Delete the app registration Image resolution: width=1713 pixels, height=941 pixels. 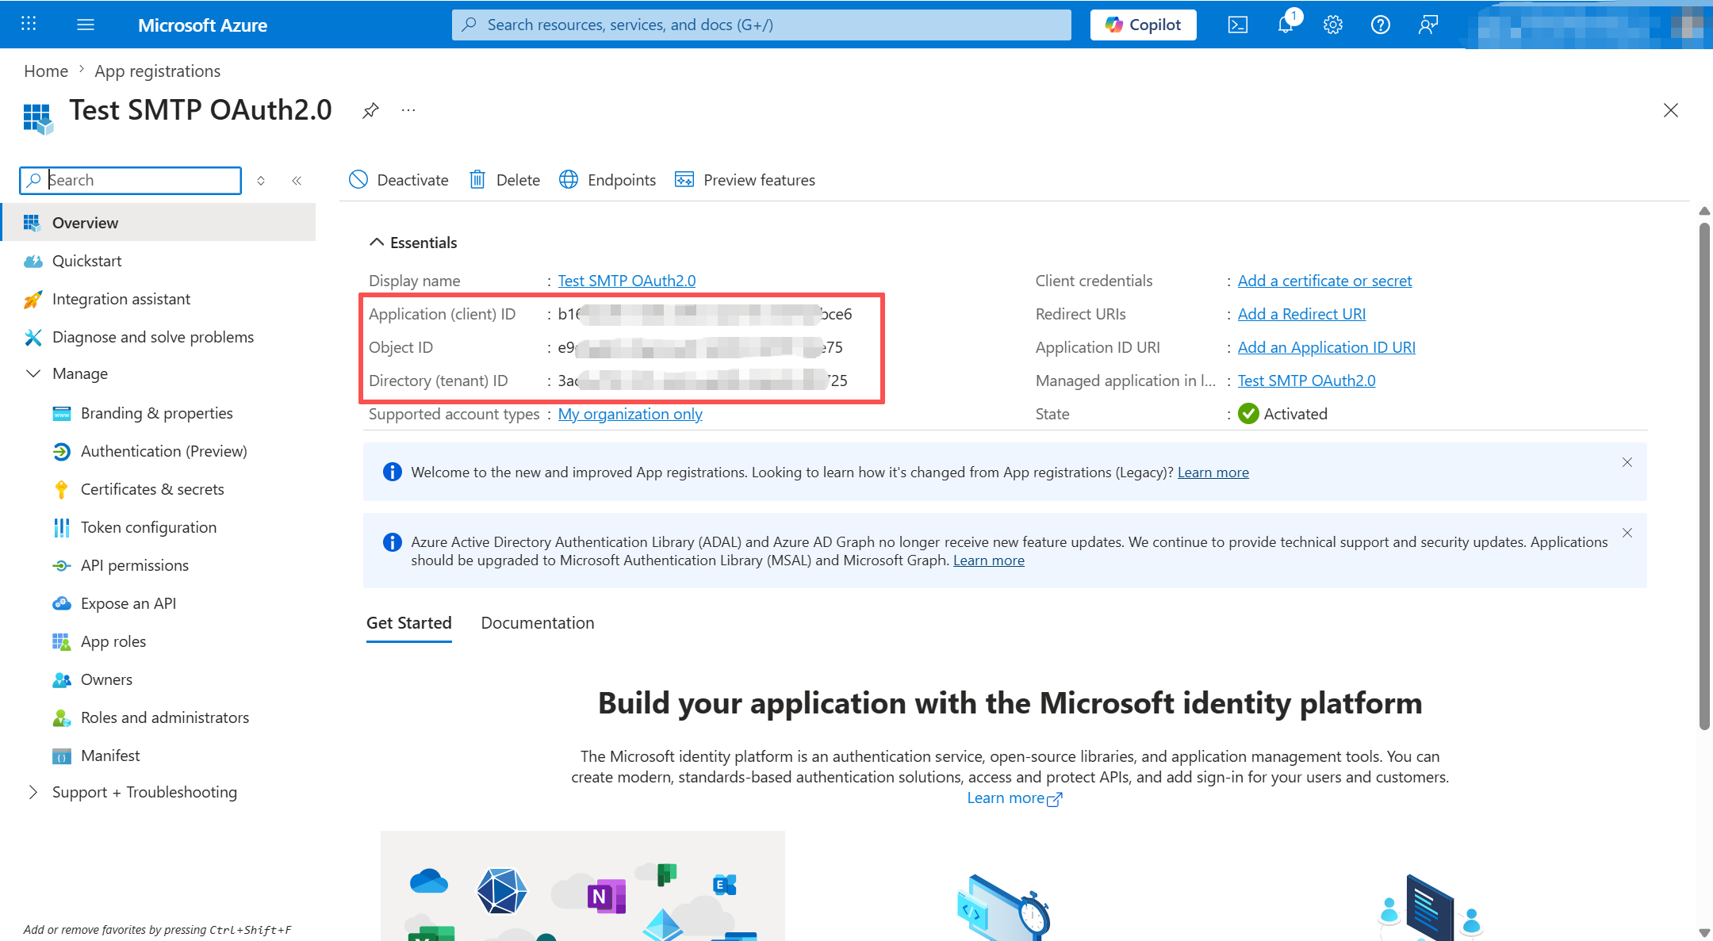[x=504, y=180]
